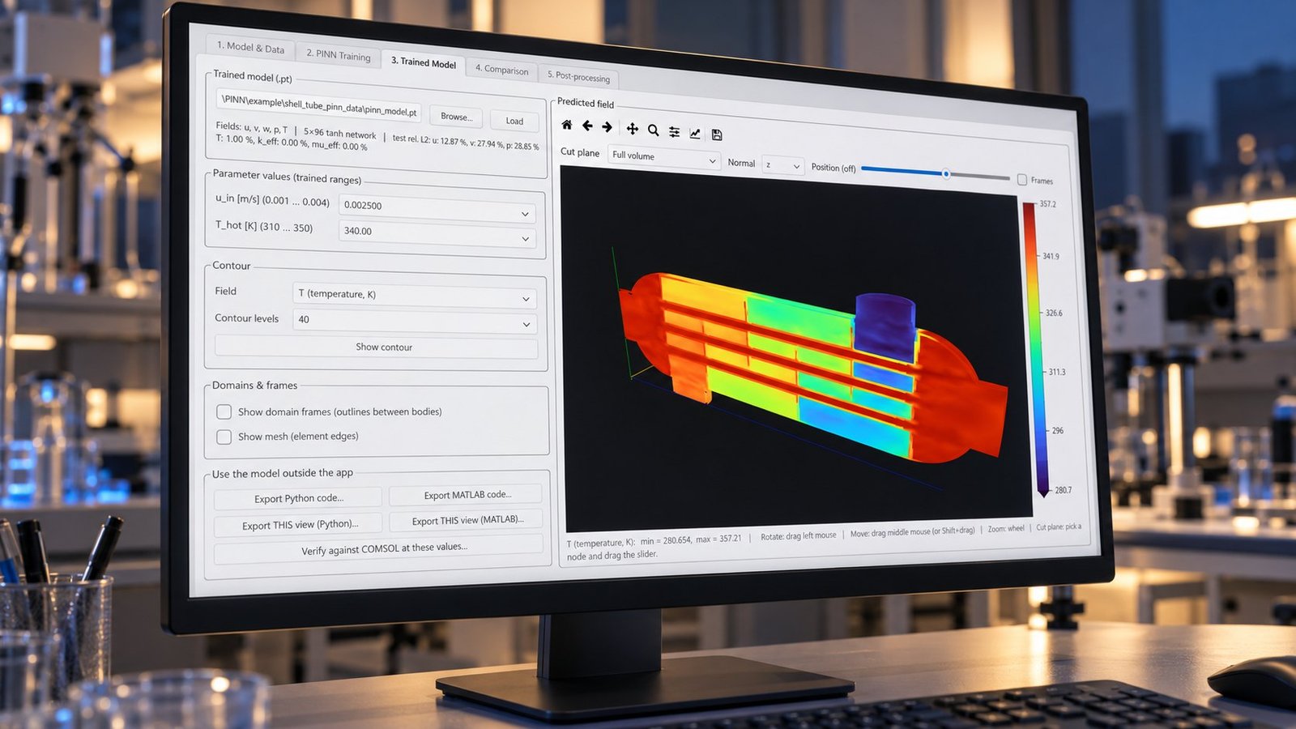Image resolution: width=1296 pixels, height=729 pixels.
Task: Go forward to next view arrow
Action: click(607, 127)
